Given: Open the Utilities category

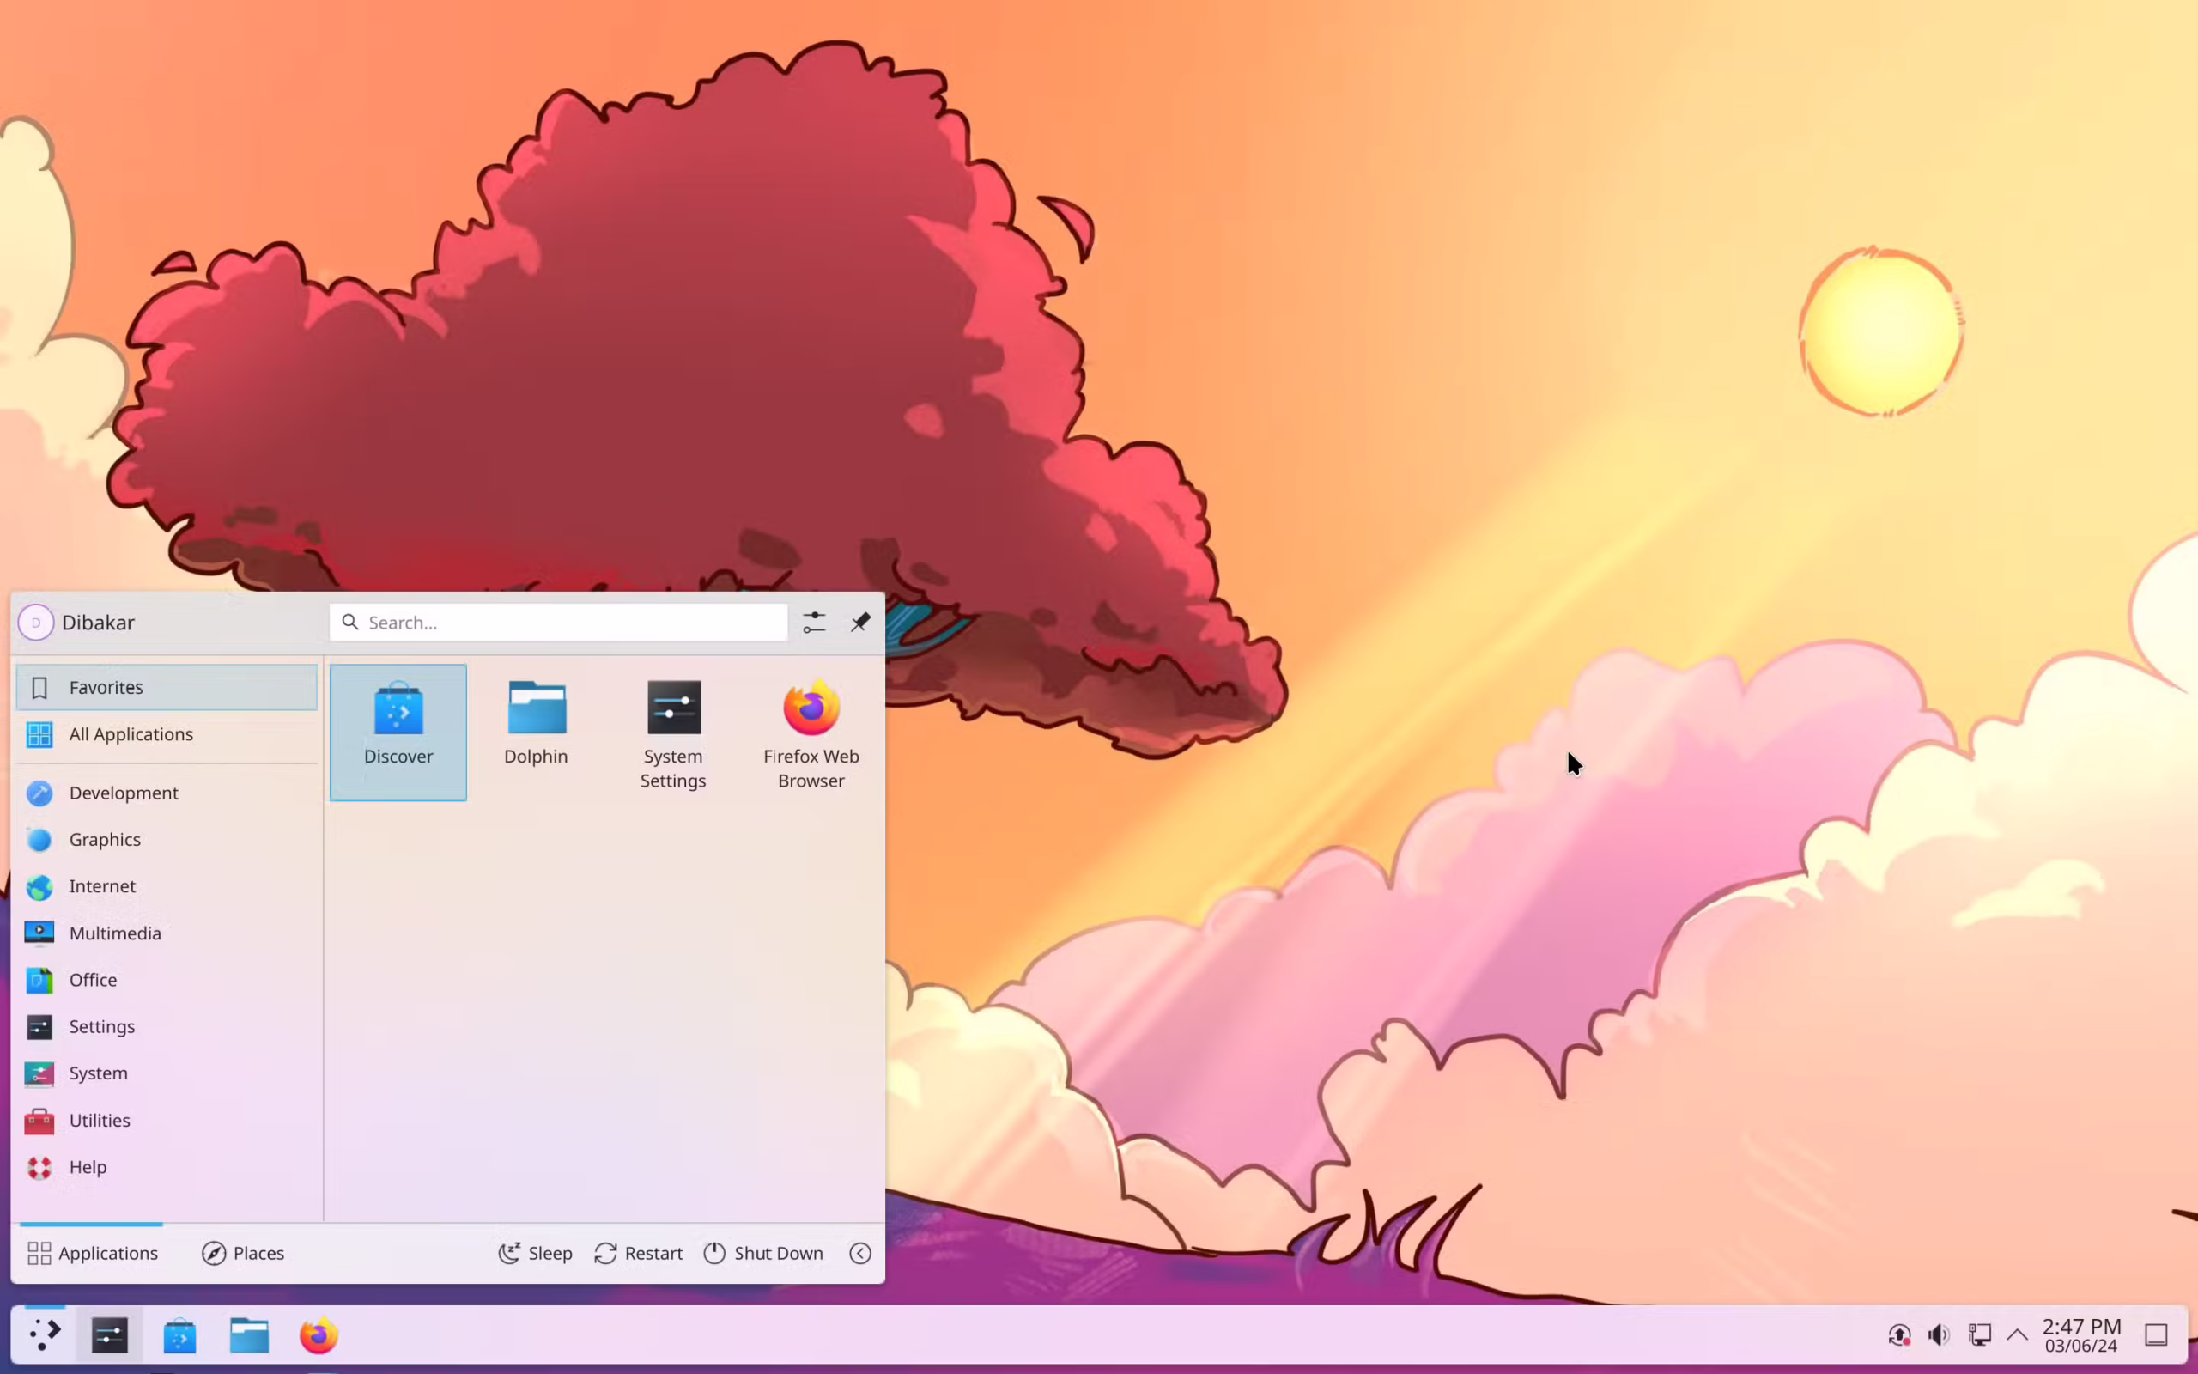Looking at the screenshot, I should (x=99, y=1120).
